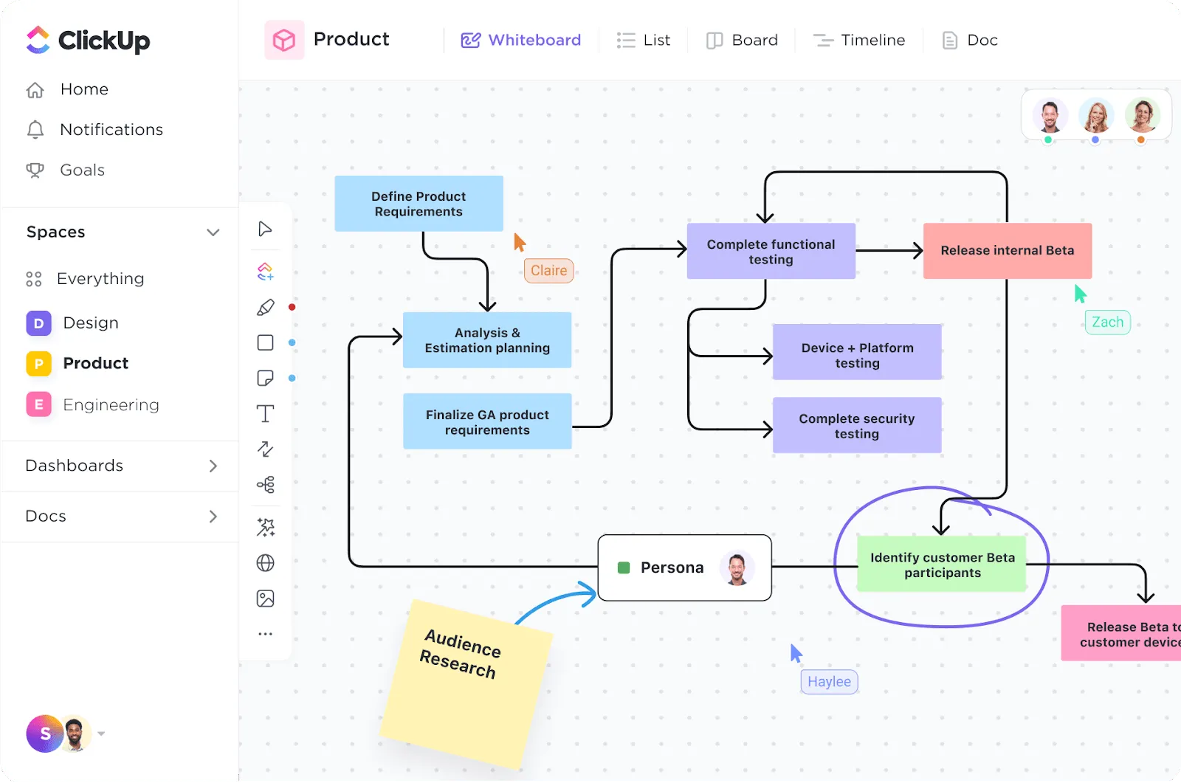
Task: Switch to the List view tab
Action: pyautogui.click(x=644, y=40)
